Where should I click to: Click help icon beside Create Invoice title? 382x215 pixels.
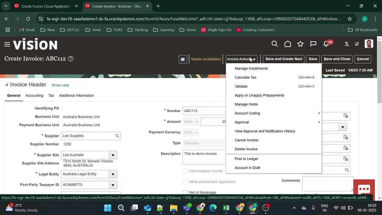[x=71, y=59]
